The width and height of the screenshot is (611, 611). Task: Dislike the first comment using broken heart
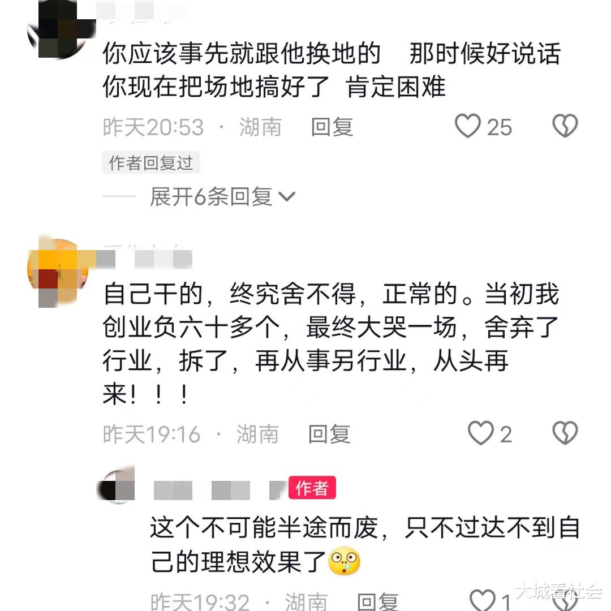point(565,126)
